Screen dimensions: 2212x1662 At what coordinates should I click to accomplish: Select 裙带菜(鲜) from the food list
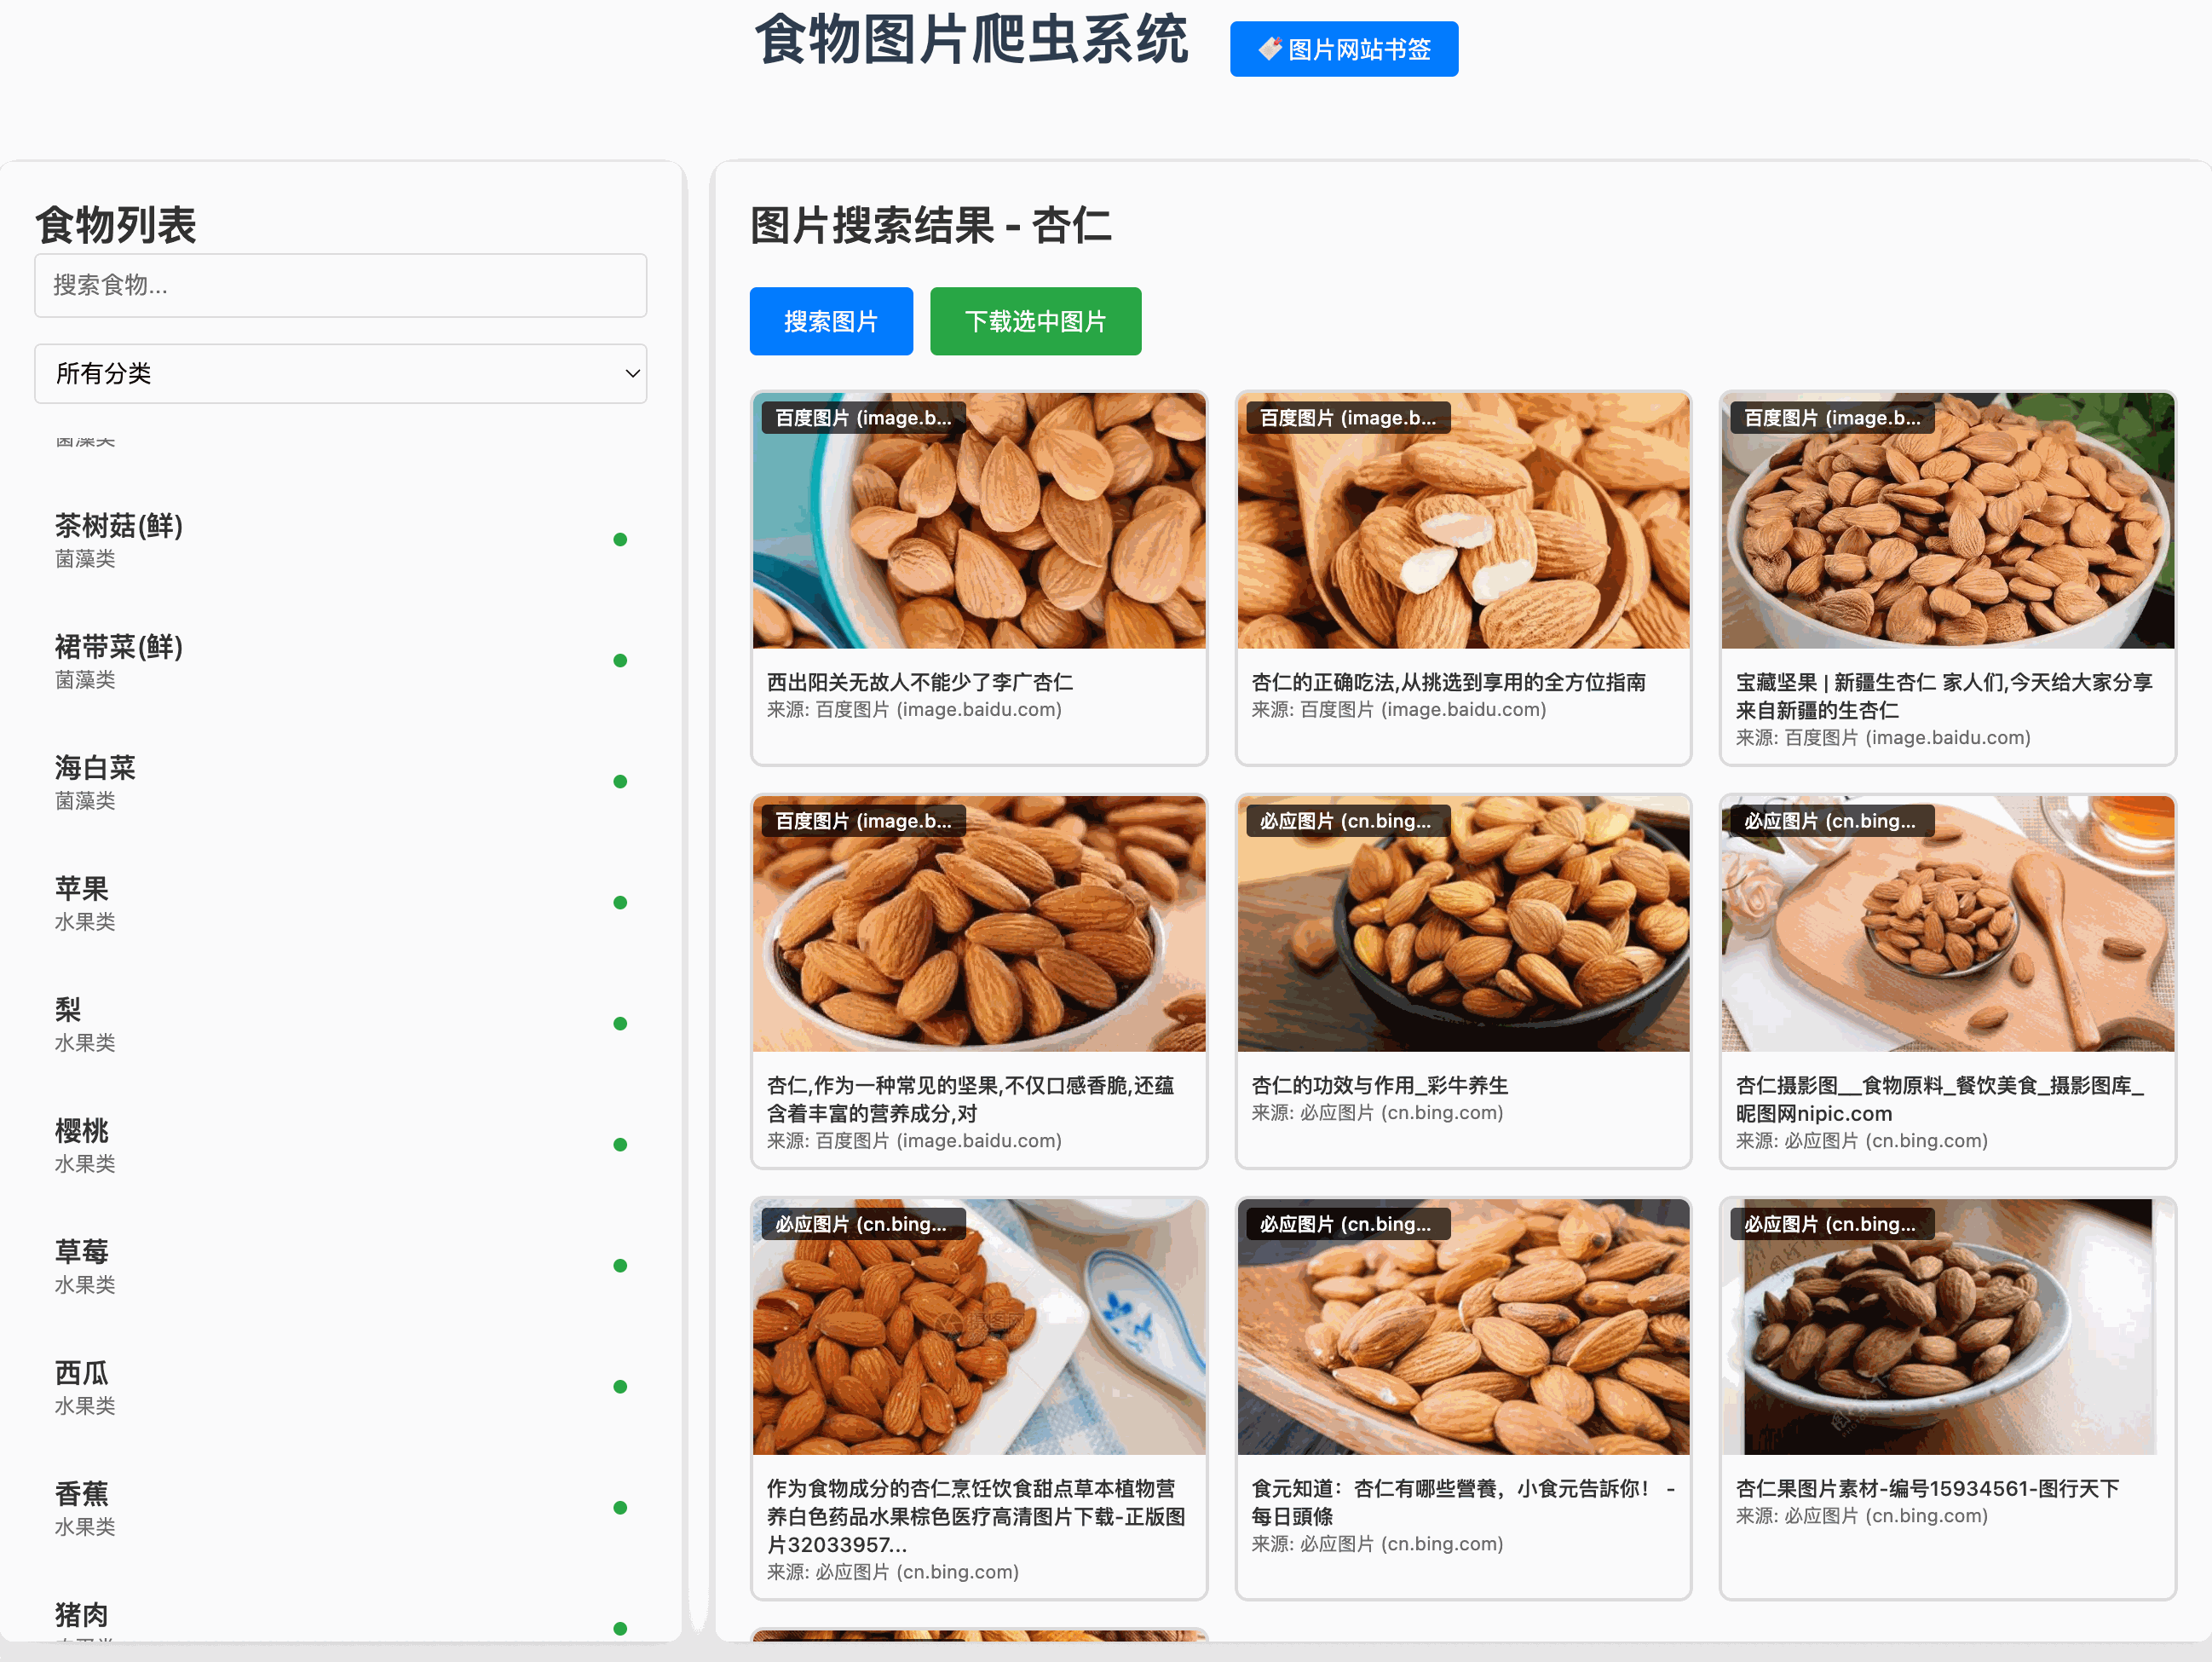pyautogui.click(x=119, y=647)
